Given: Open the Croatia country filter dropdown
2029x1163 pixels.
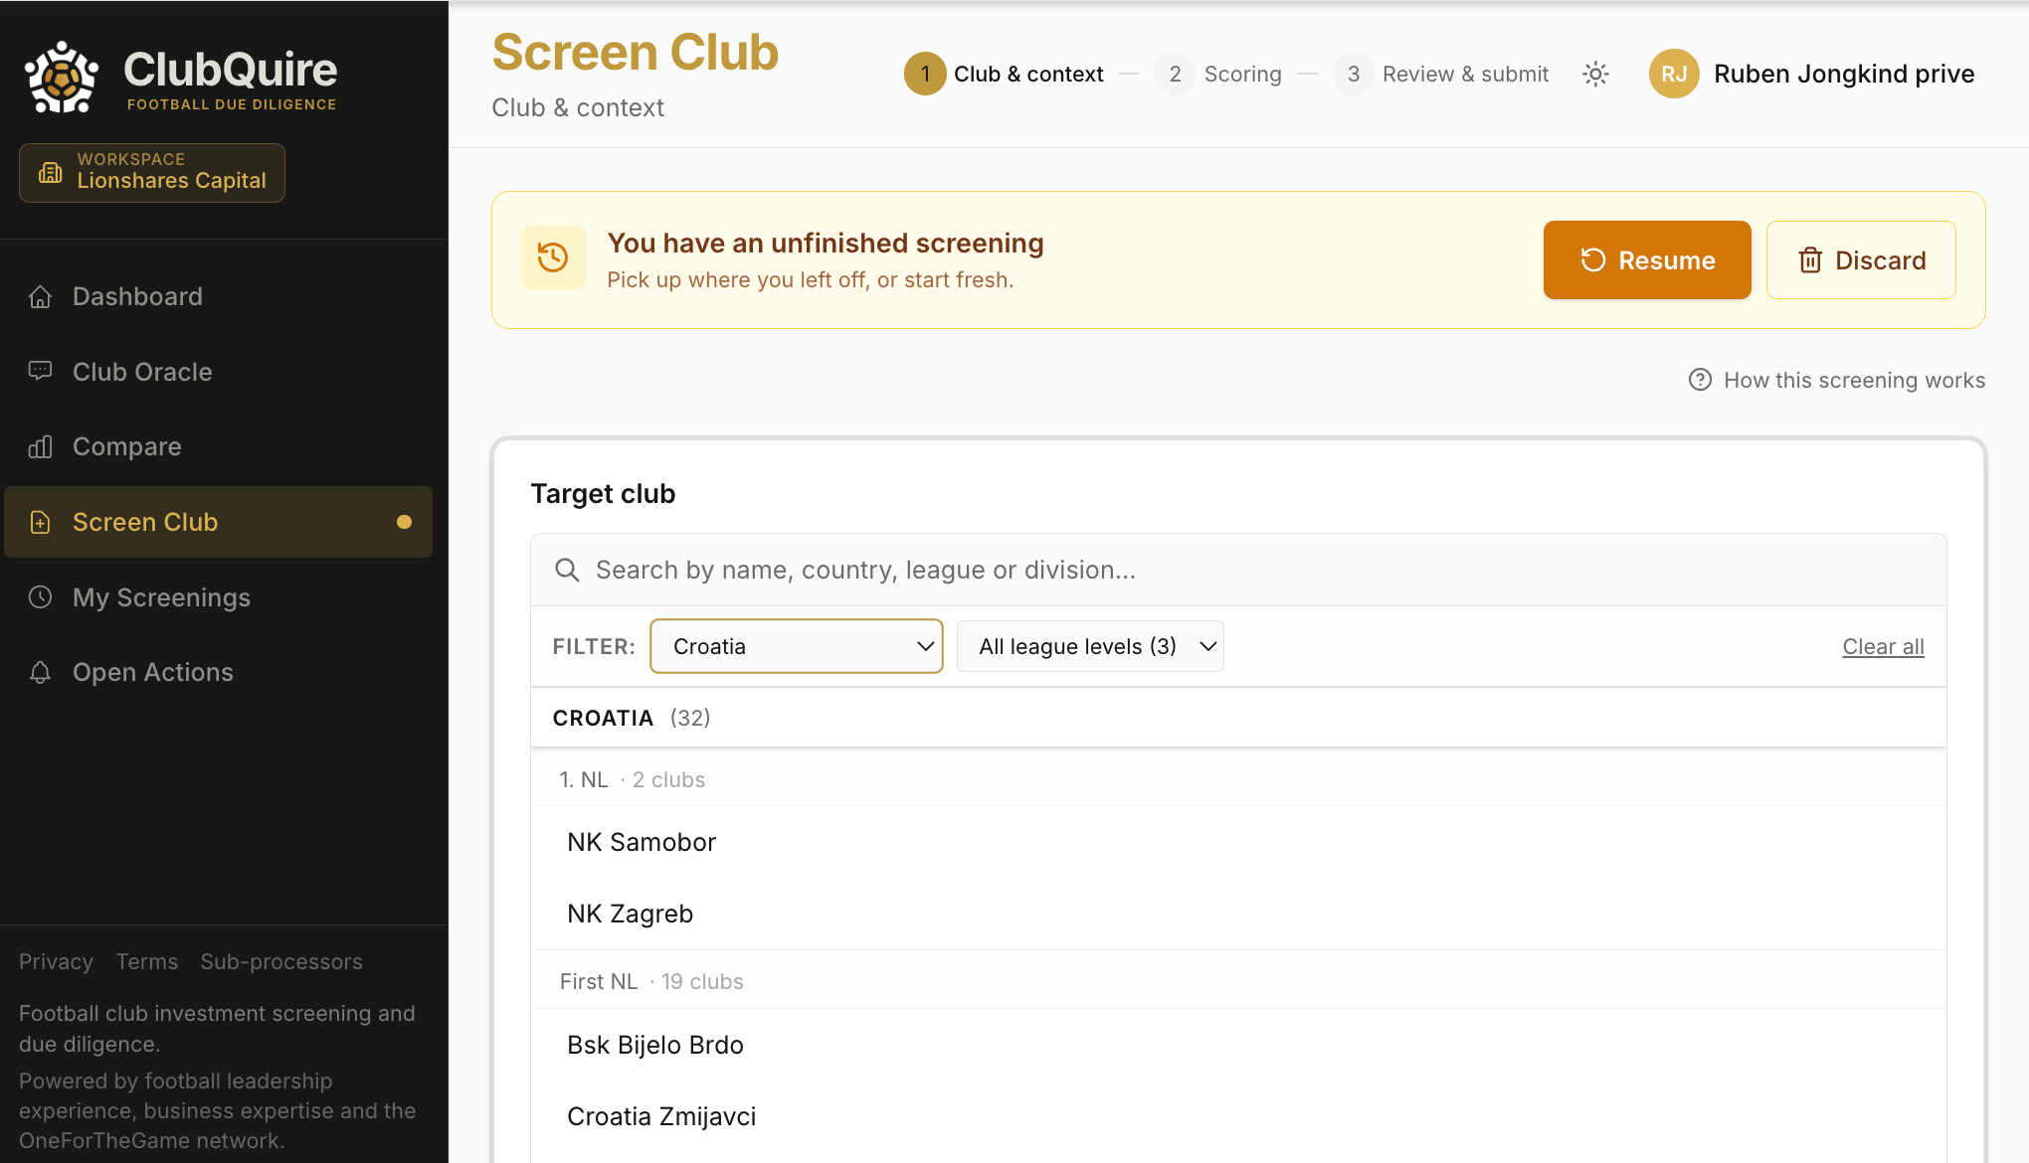Looking at the screenshot, I should 797,646.
